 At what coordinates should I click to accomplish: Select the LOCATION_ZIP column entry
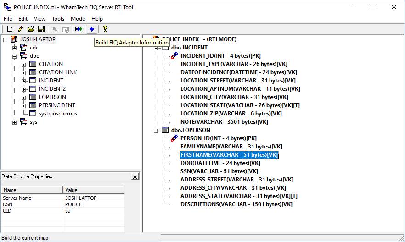point(231,113)
